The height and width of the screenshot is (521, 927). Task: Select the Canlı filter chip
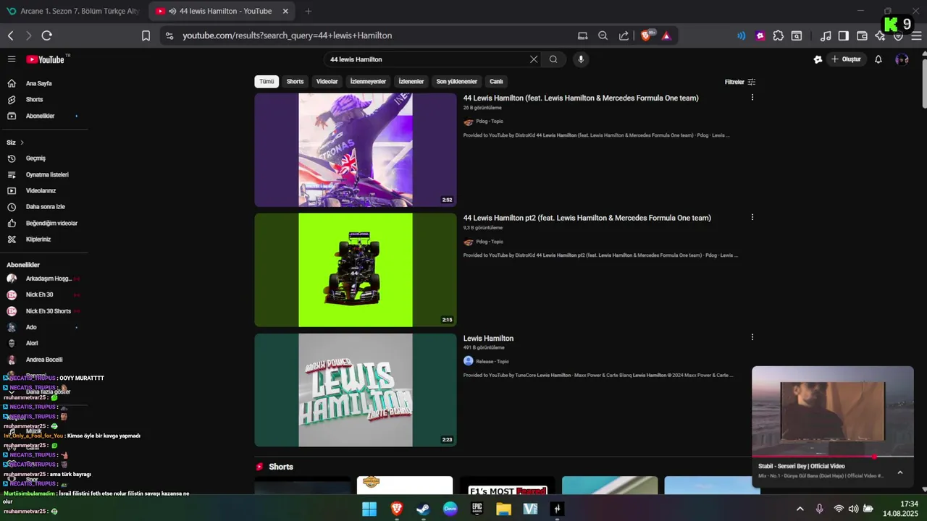[x=496, y=82]
